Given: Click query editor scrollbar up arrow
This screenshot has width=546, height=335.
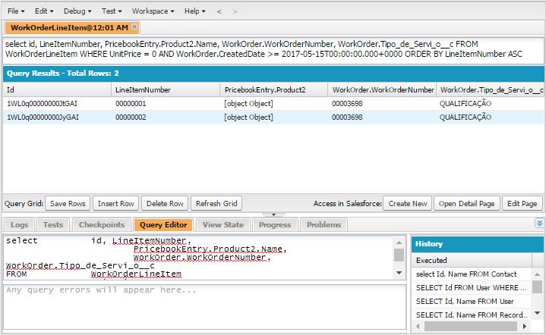Looking at the screenshot, I should [399, 242].
